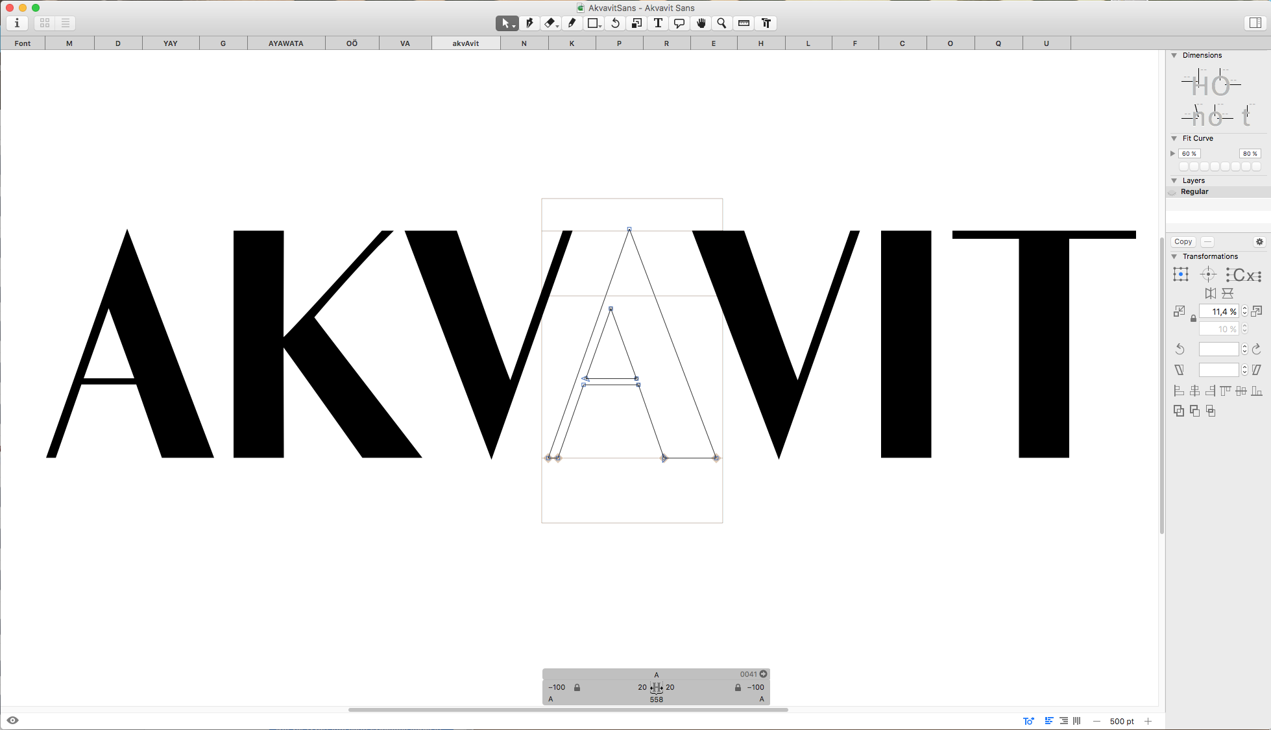
Task: Choose the Pencil tool
Action: (x=572, y=23)
